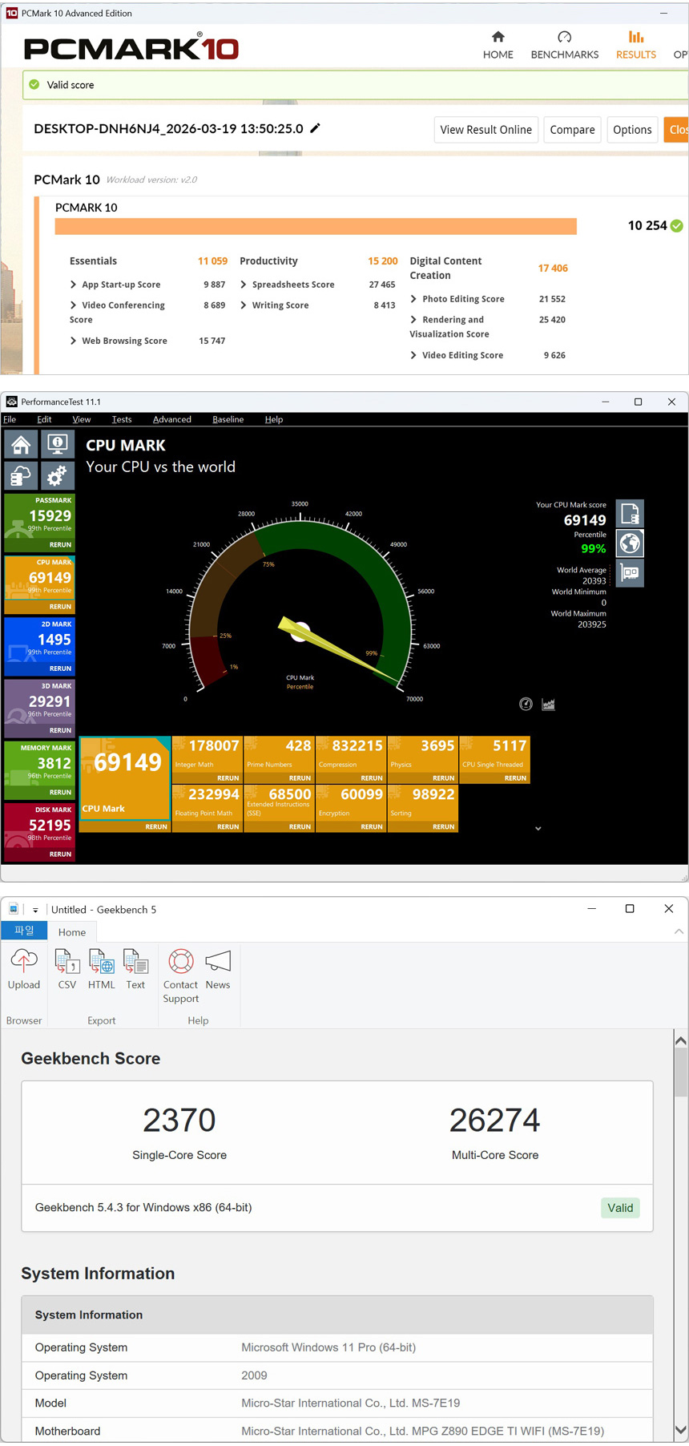The height and width of the screenshot is (1446, 689).
Task: Rerun the Integer Math test
Action: [x=228, y=778]
